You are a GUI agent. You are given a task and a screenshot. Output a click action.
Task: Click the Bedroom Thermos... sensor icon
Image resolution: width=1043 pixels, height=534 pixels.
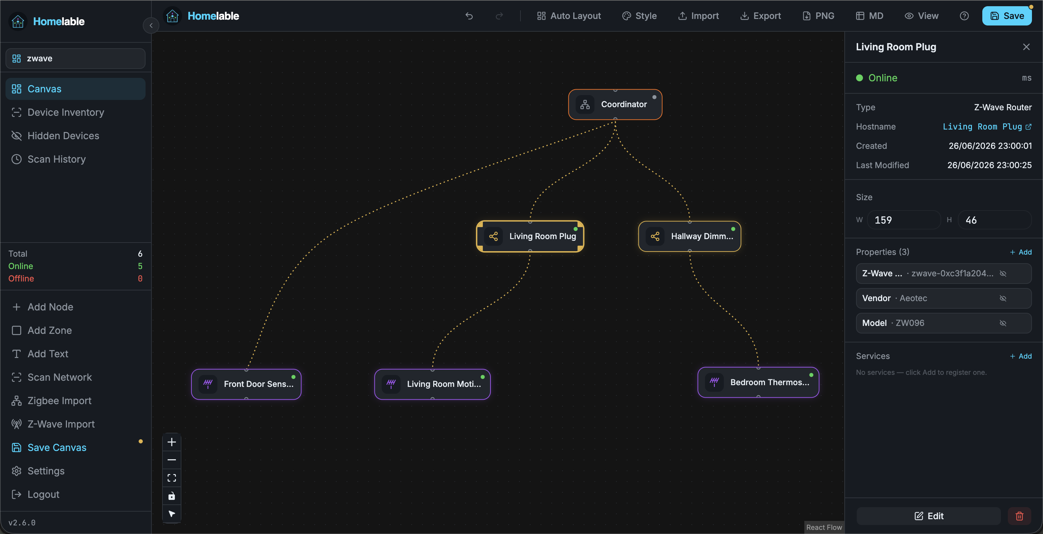(714, 382)
